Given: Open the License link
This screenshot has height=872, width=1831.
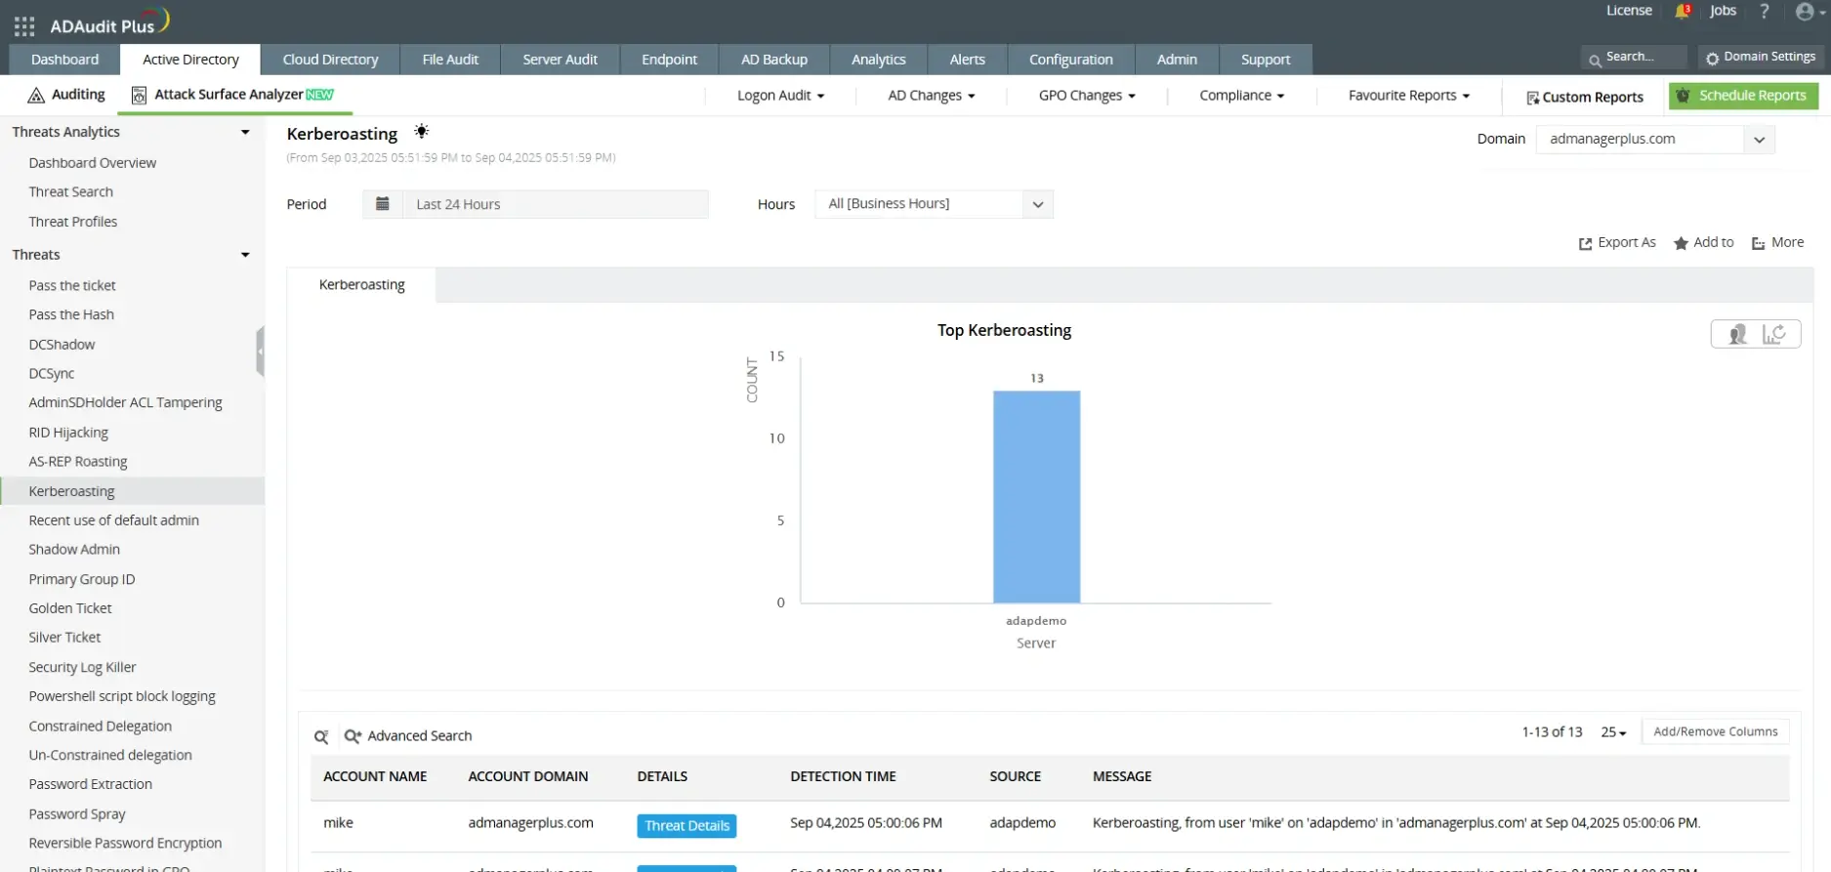Looking at the screenshot, I should pos(1629,11).
